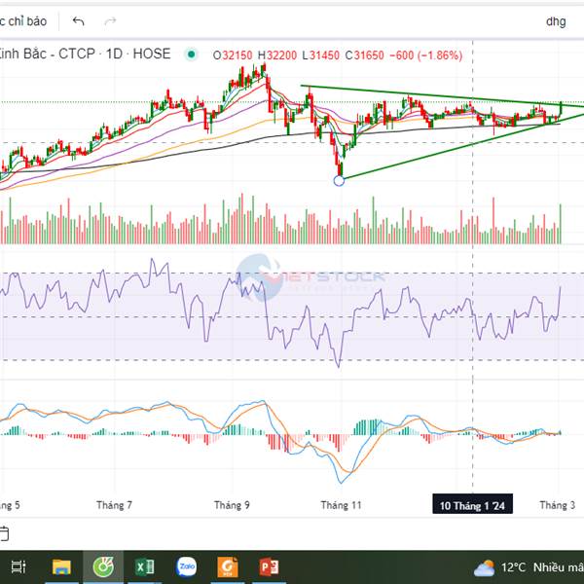Select the trendline anchor circle at the November low
The image size is (584, 584).
pos(339,181)
